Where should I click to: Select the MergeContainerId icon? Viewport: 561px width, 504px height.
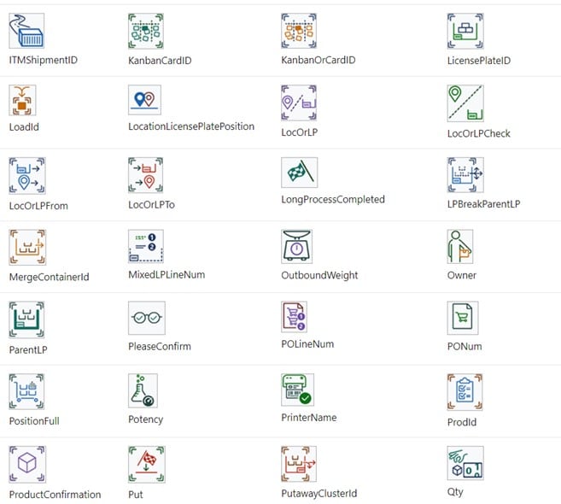coord(27,248)
